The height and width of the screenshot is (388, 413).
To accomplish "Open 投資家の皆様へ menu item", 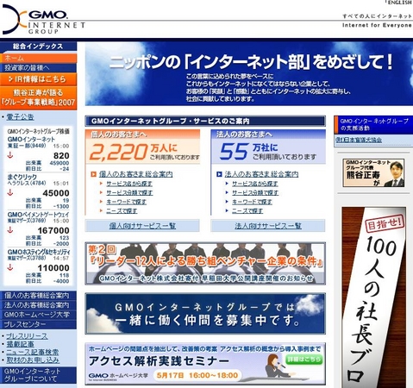I will pyautogui.click(x=38, y=68).
